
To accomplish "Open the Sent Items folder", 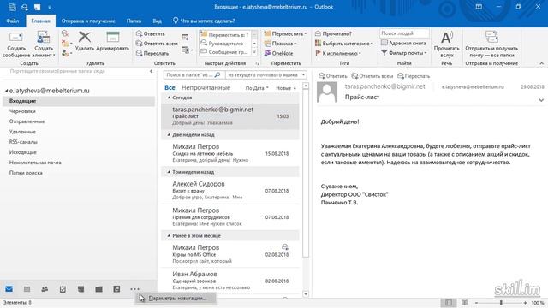I will [27, 121].
